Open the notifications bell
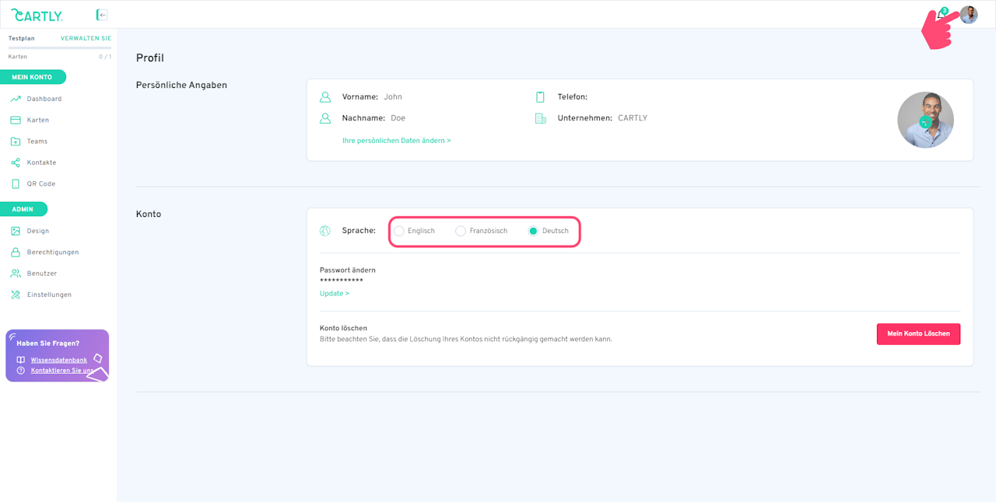The width and height of the screenshot is (996, 502). coord(942,14)
